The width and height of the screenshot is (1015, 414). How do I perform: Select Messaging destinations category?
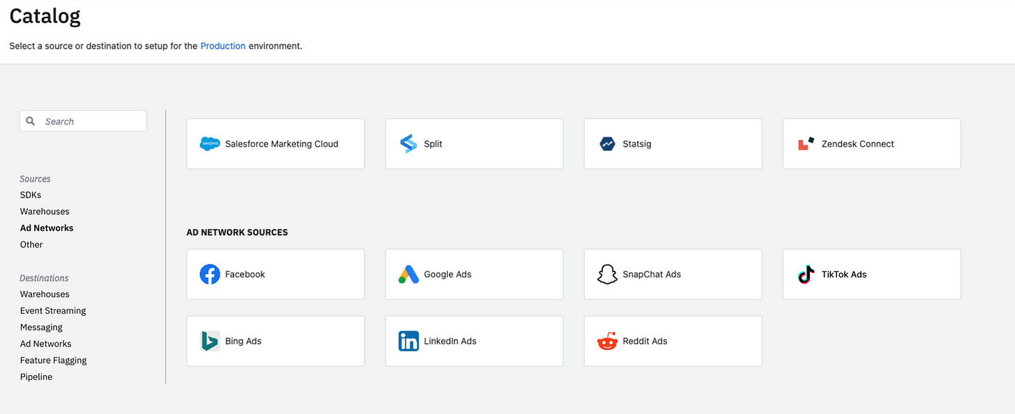(x=41, y=328)
